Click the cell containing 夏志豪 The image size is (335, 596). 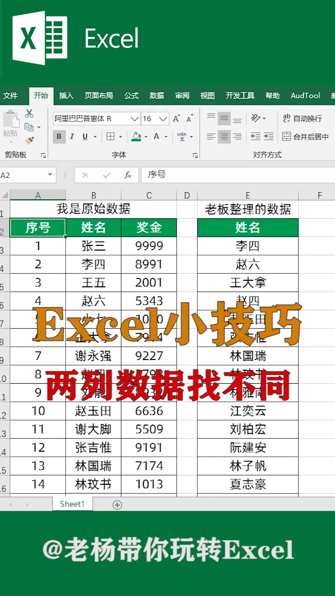[x=248, y=484]
